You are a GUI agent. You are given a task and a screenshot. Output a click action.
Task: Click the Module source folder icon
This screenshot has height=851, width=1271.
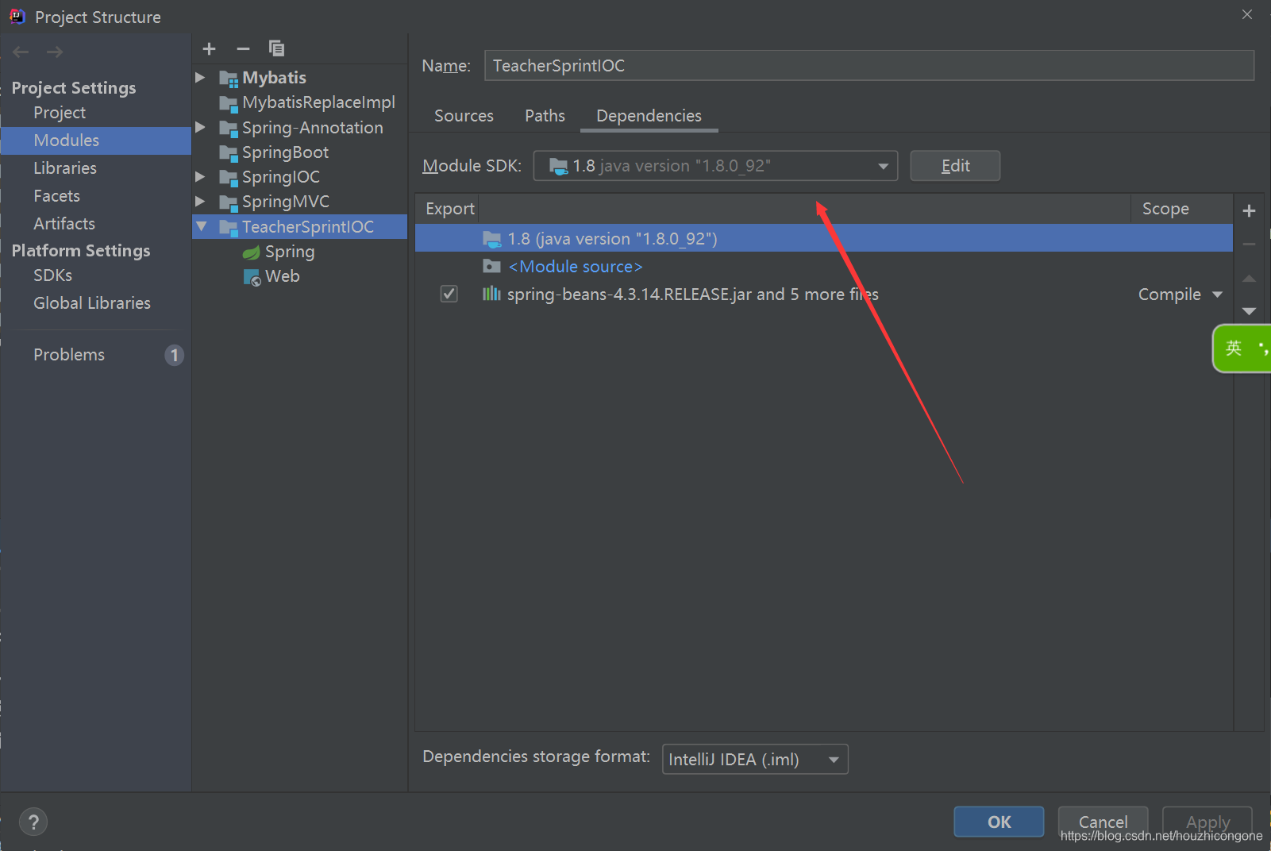(492, 267)
